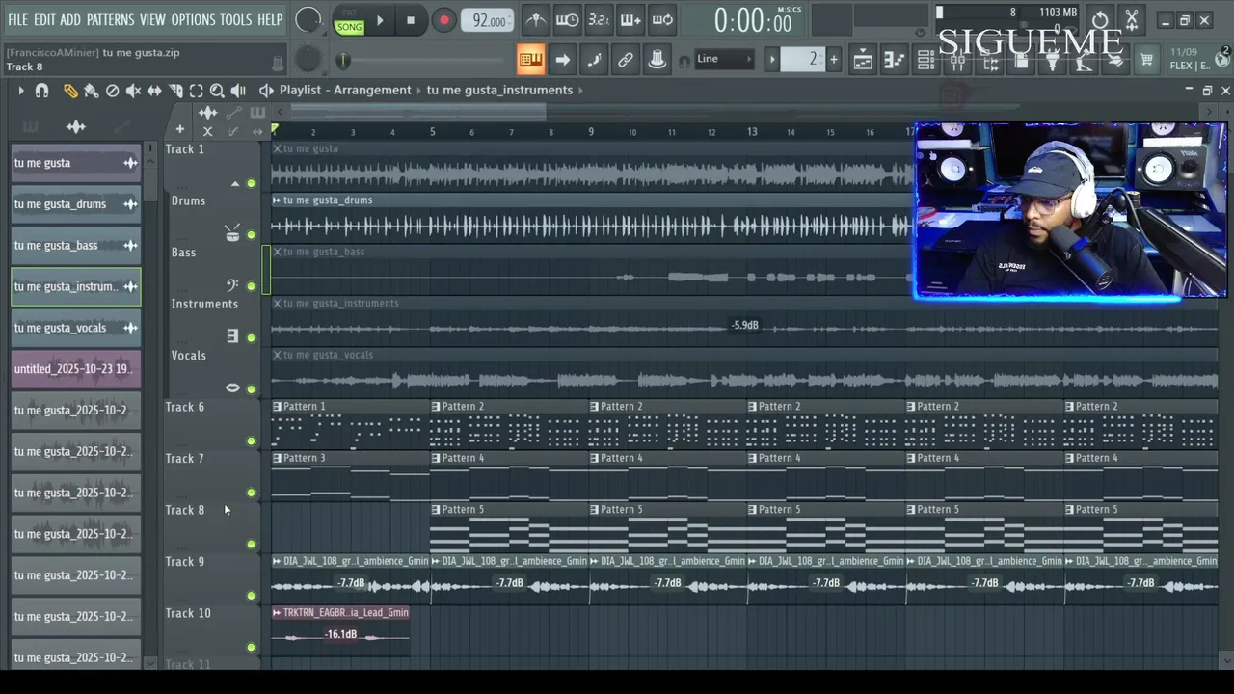Screen dimensions: 1234x694
Task: Open the TOOLS menu
Action: click(x=235, y=19)
